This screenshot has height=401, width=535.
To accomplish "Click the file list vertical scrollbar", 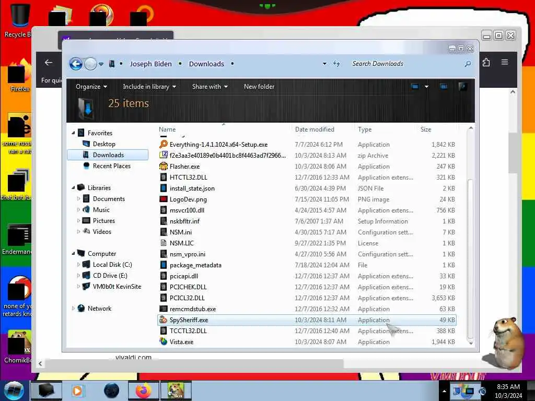I will [x=470, y=258].
